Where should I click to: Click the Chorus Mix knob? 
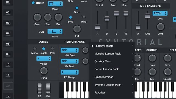152,72
